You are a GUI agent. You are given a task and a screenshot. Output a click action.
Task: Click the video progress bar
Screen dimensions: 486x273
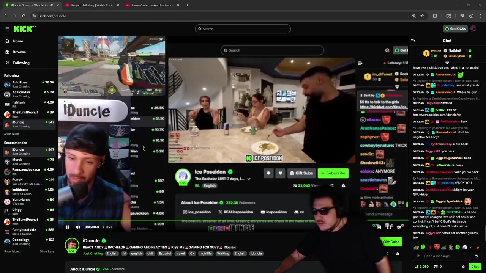(x=233, y=220)
